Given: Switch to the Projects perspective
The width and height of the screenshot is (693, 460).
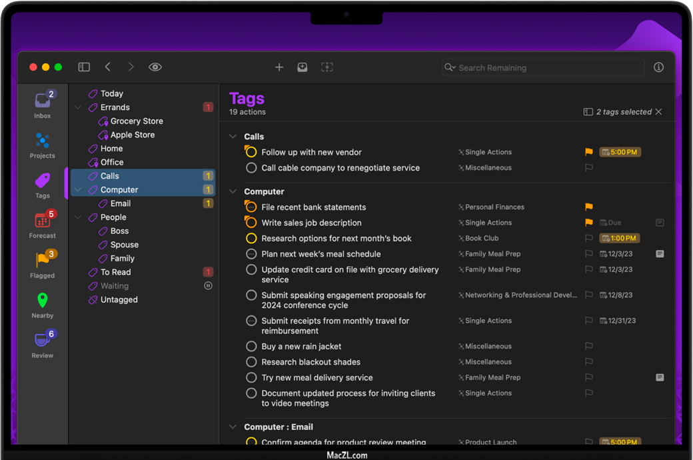Looking at the screenshot, I should pos(42,144).
